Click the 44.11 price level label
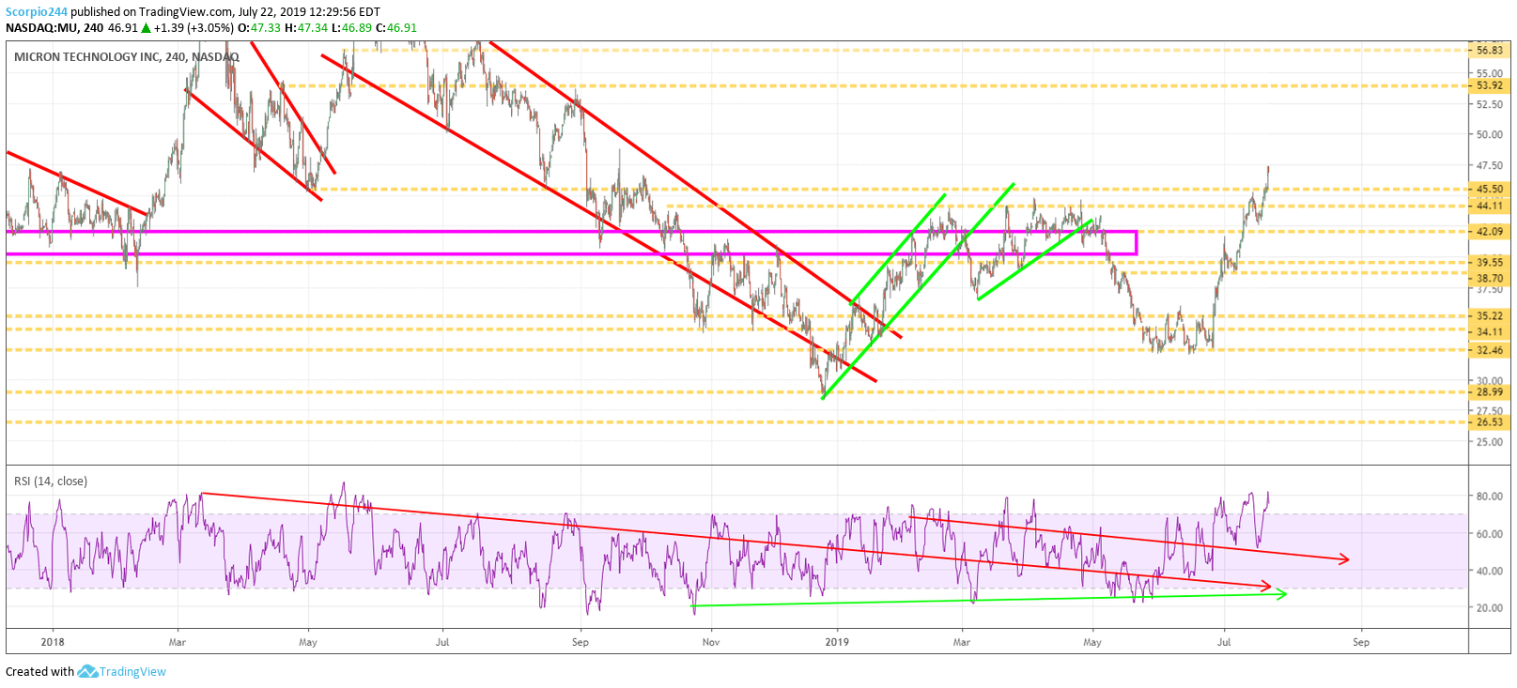Image resolution: width=1517 pixels, height=688 pixels. point(1490,206)
